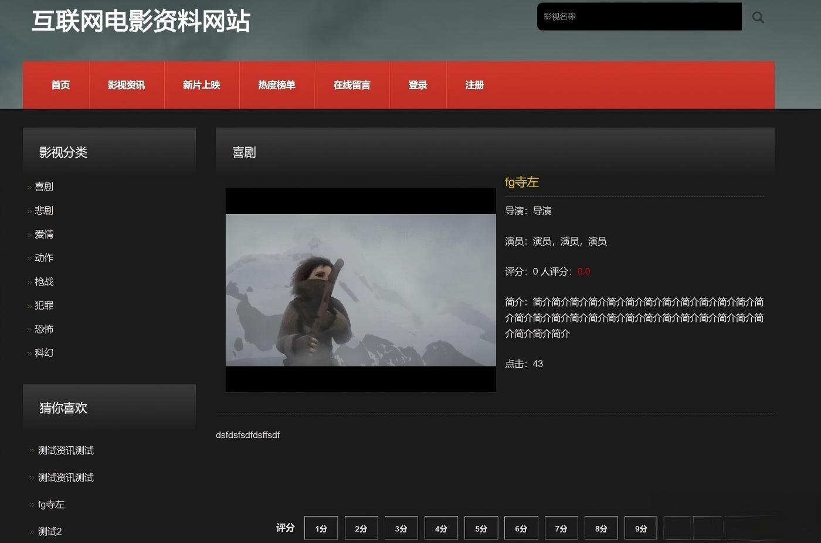This screenshot has height=543, width=821.
Task: Choose the 悲剧 category link
Action: (x=44, y=211)
